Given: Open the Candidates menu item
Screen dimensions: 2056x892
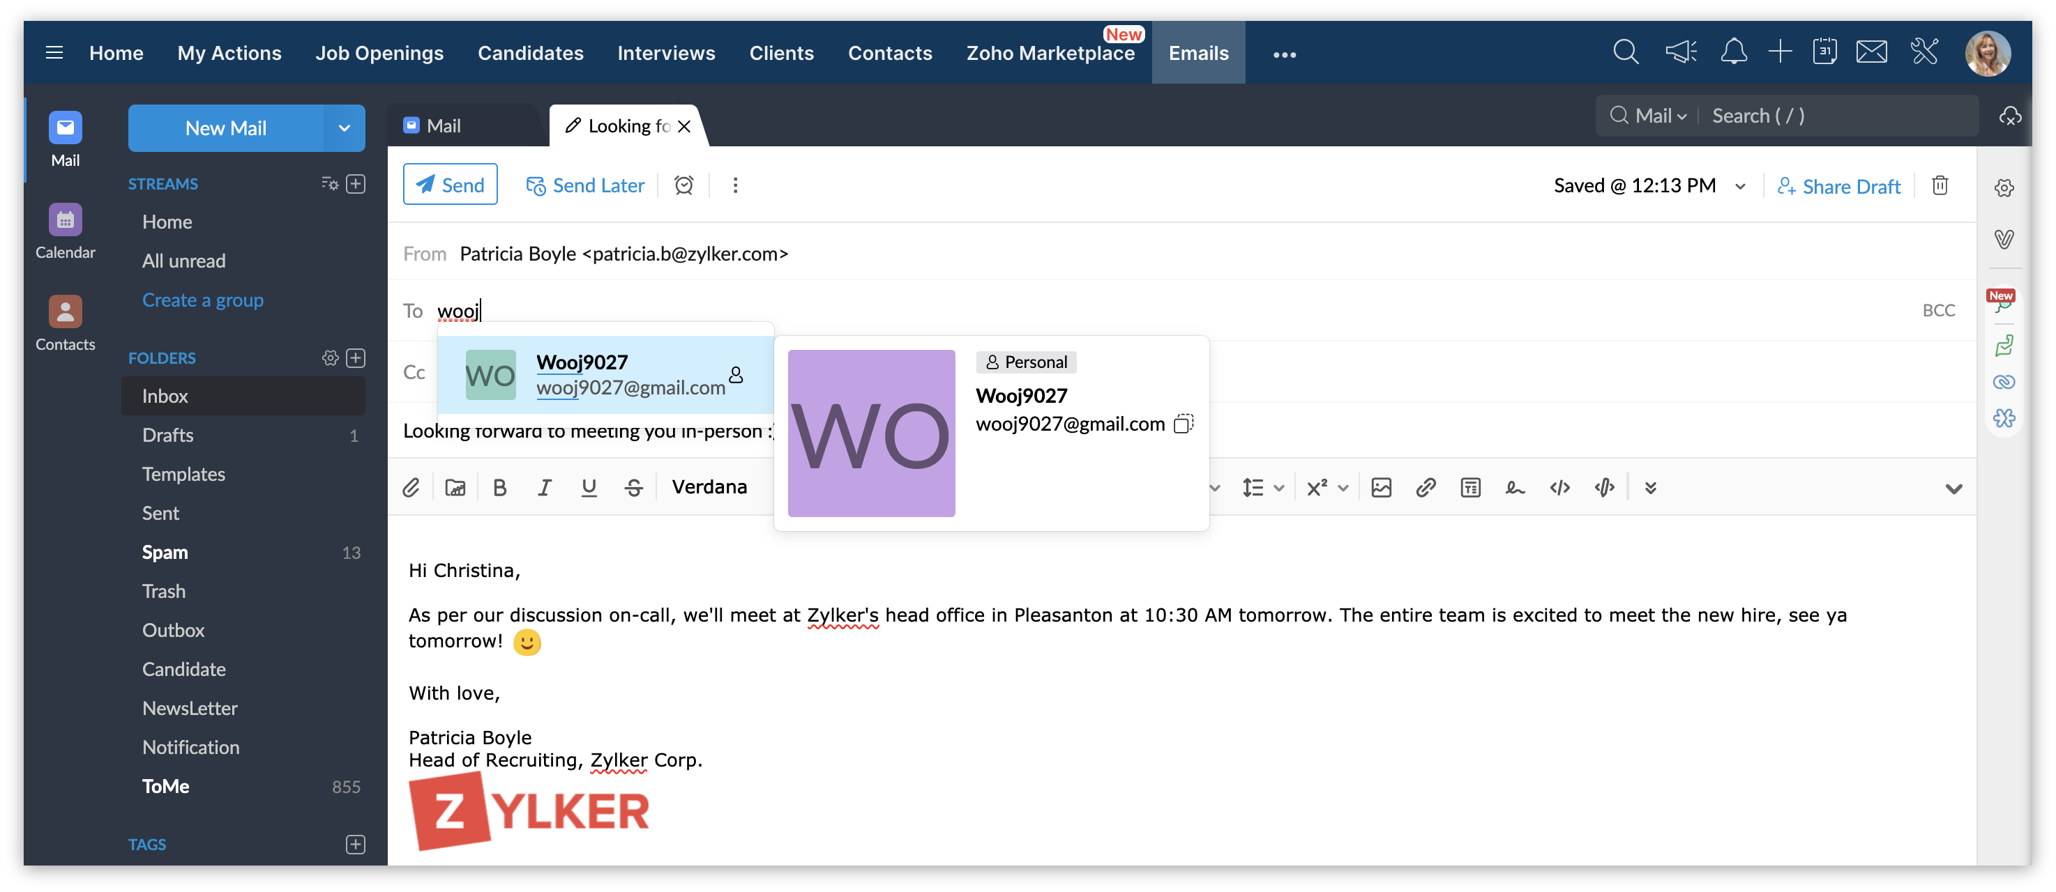Looking at the screenshot, I should (x=530, y=53).
